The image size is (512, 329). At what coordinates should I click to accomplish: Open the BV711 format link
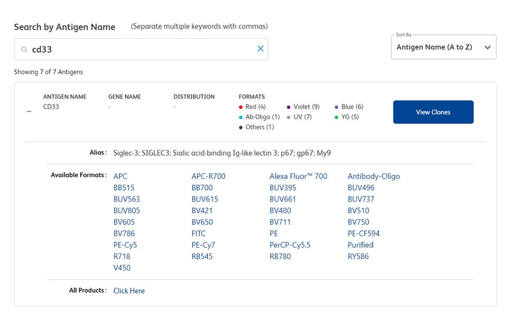[x=280, y=222]
